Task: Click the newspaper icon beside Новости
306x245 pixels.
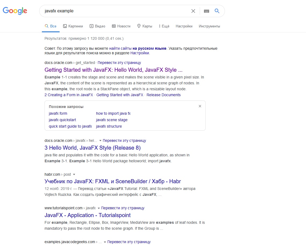Action: click(114, 26)
